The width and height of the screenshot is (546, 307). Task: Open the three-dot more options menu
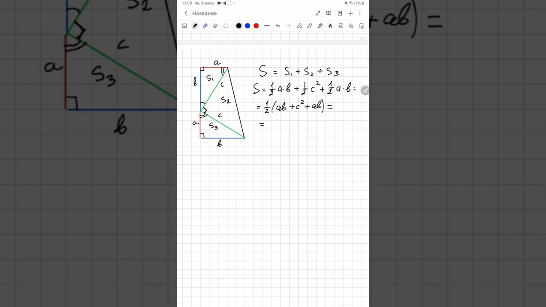point(360,14)
